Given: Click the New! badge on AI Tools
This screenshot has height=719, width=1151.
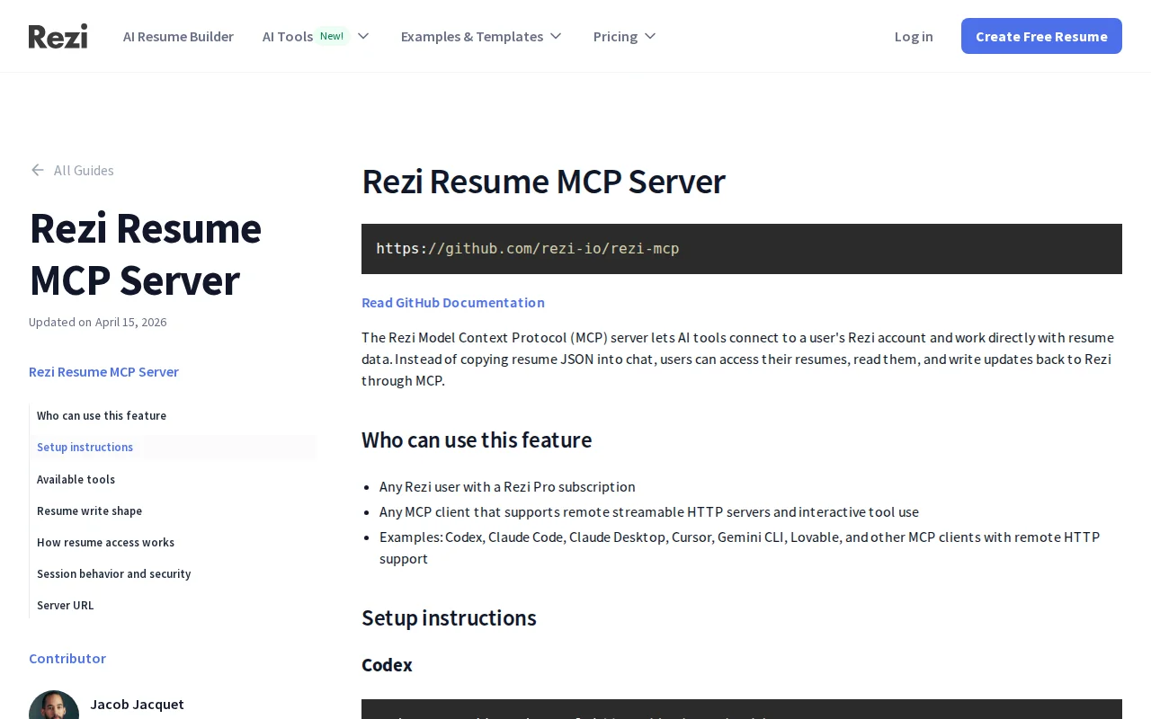Looking at the screenshot, I should pyautogui.click(x=332, y=36).
